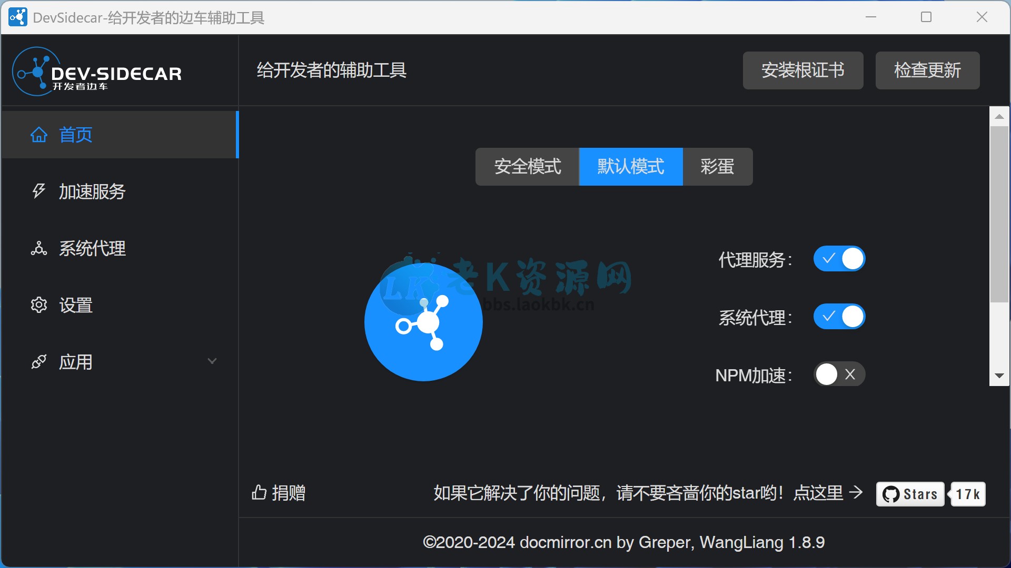Click the DEV-SIDECAR logo in the sidebar
This screenshot has width=1011, height=568.
(97, 72)
